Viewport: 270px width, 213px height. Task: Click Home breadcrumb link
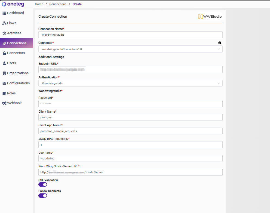point(39,4)
